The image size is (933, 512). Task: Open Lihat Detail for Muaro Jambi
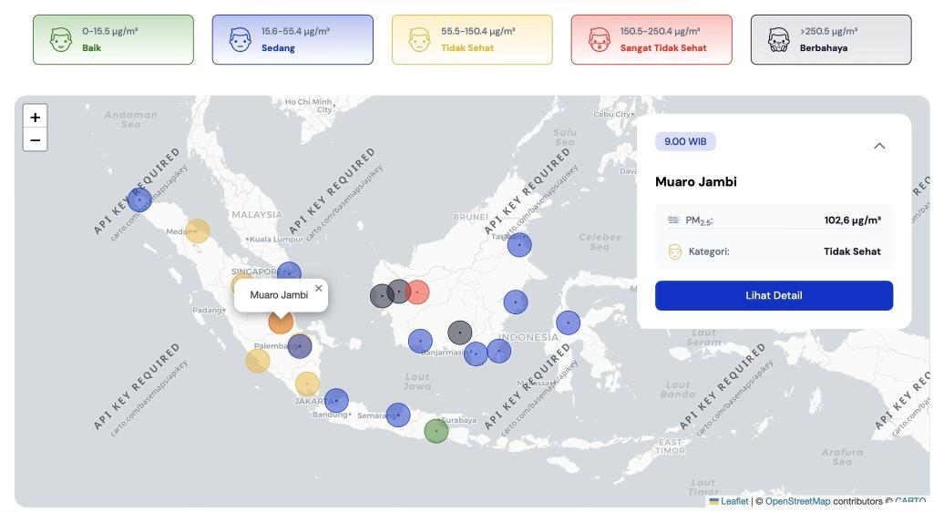tap(774, 295)
